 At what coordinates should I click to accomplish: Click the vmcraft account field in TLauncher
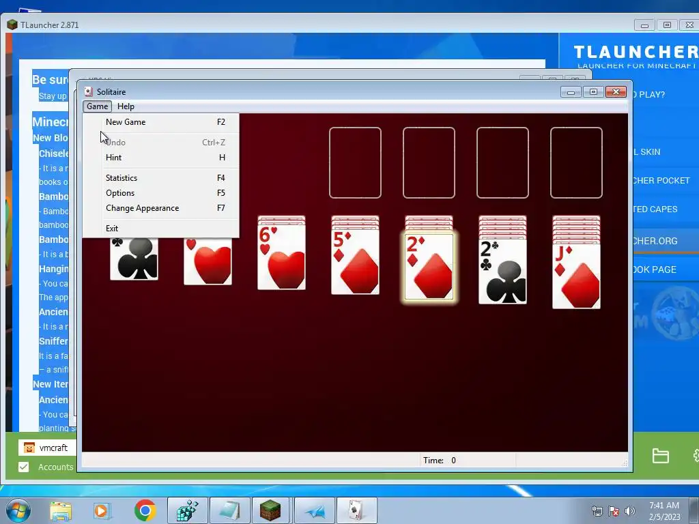pos(47,448)
